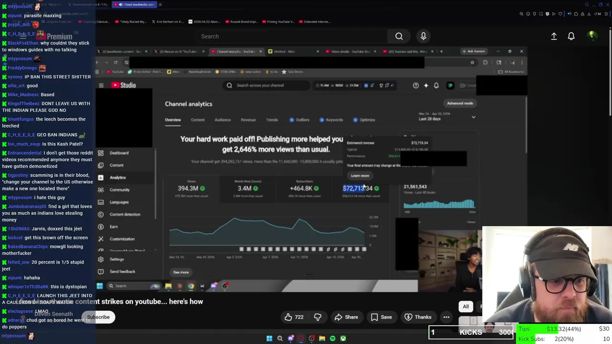Screen dimensions: 612x344
Task: Switch to the Trends analytics tab
Action: click(272, 120)
